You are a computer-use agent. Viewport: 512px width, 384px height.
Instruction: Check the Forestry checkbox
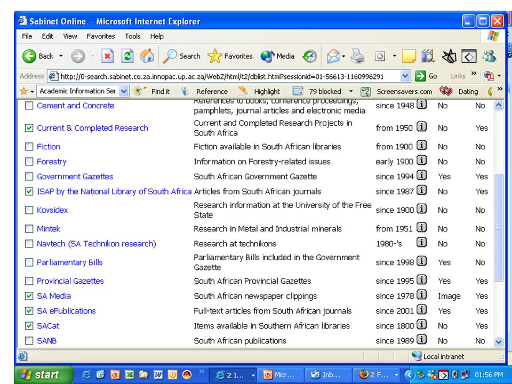tap(29, 162)
